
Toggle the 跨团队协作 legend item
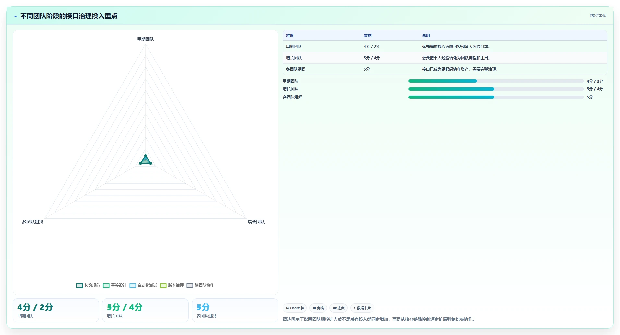point(200,285)
